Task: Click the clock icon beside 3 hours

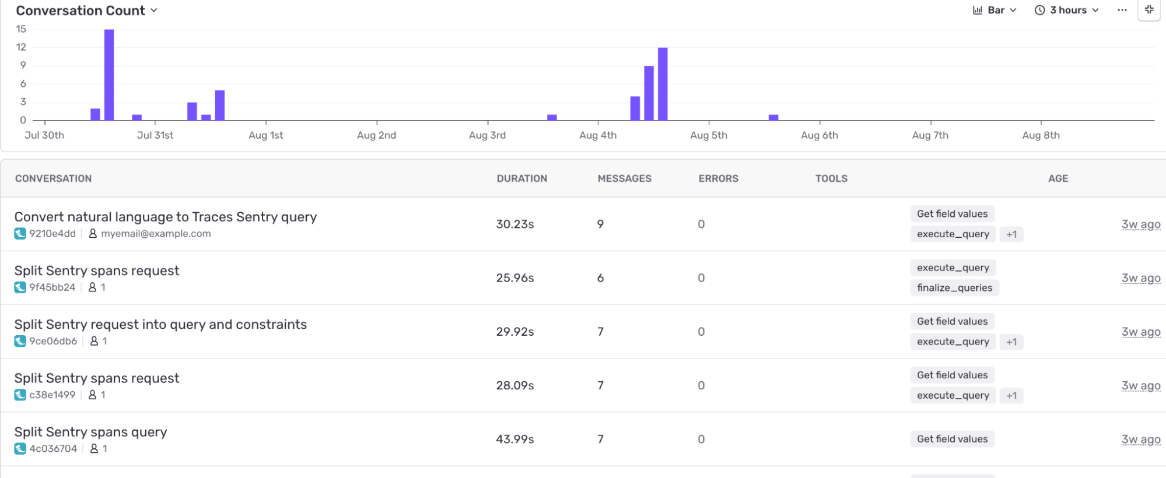Action: coord(1039,10)
